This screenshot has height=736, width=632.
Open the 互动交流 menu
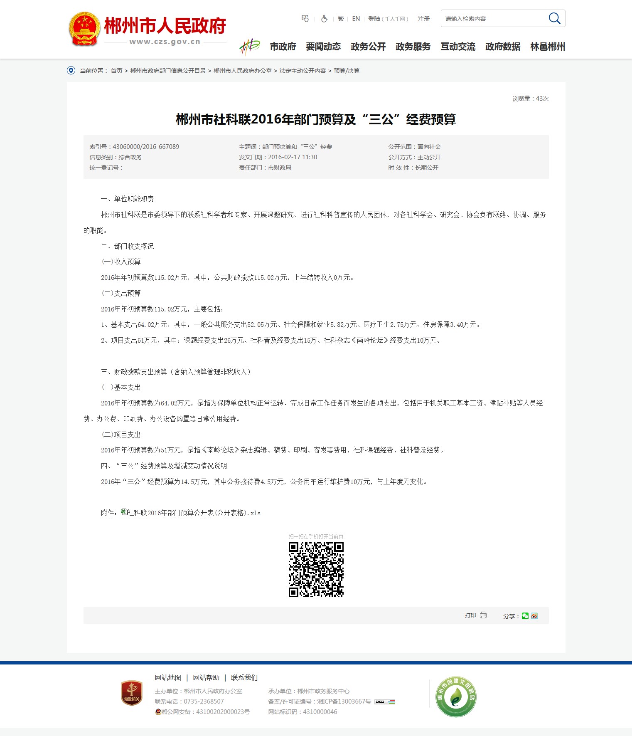pyautogui.click(x=458, y=47)
